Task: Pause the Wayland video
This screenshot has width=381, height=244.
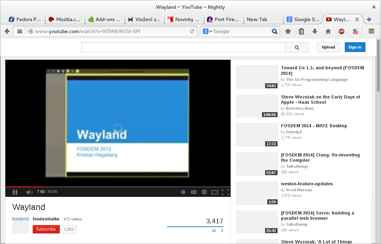Action: (x=15, y=192)
